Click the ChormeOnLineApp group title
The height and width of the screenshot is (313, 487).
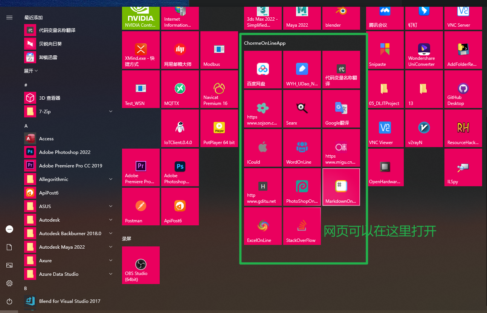(x=265, y=43)
